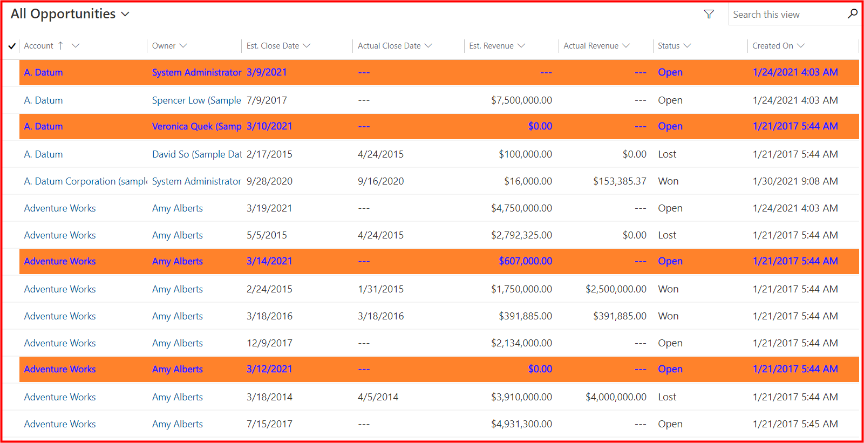Open the Created On column dropdown
The image size is (864, 443).
click(x=801, y=46)
